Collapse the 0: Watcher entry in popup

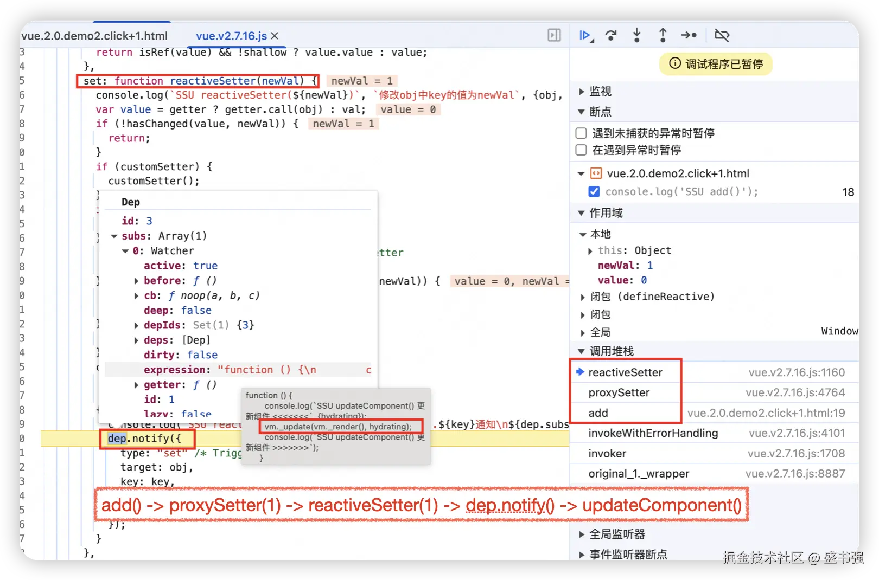[x=125, y=252]
